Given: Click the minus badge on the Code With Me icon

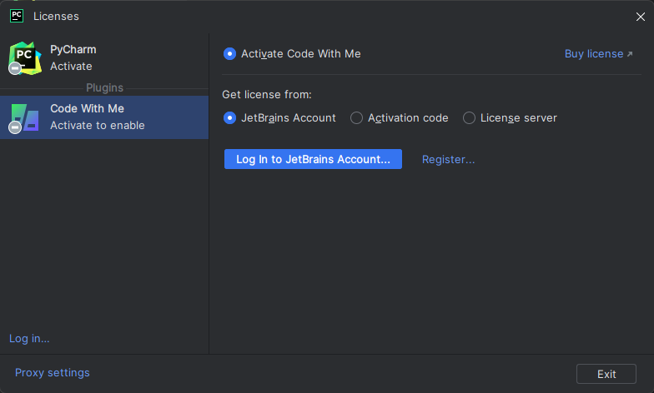Looking at the screenshot, I should pos(14,127).
